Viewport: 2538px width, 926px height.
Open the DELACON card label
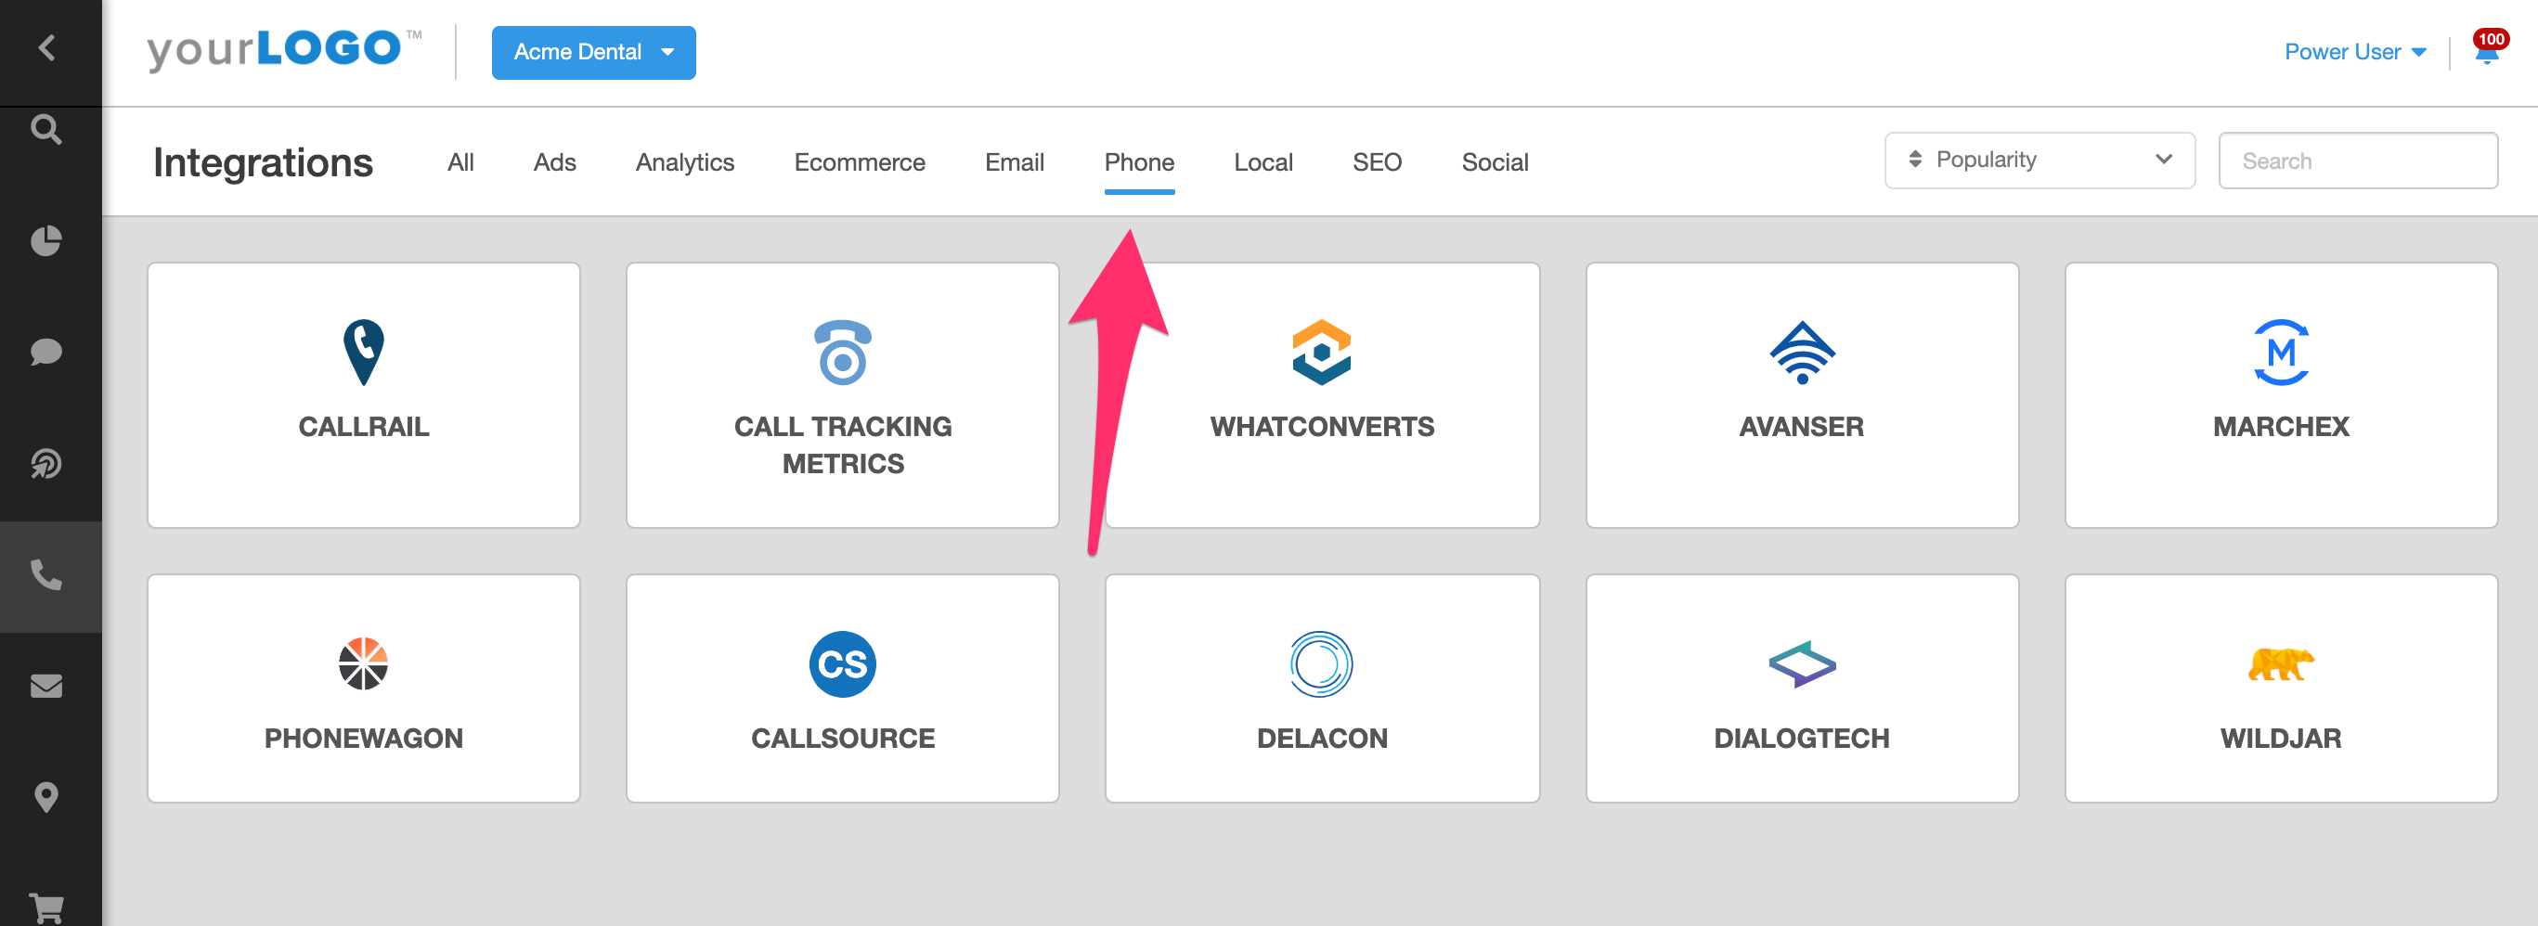[1321, 738]
